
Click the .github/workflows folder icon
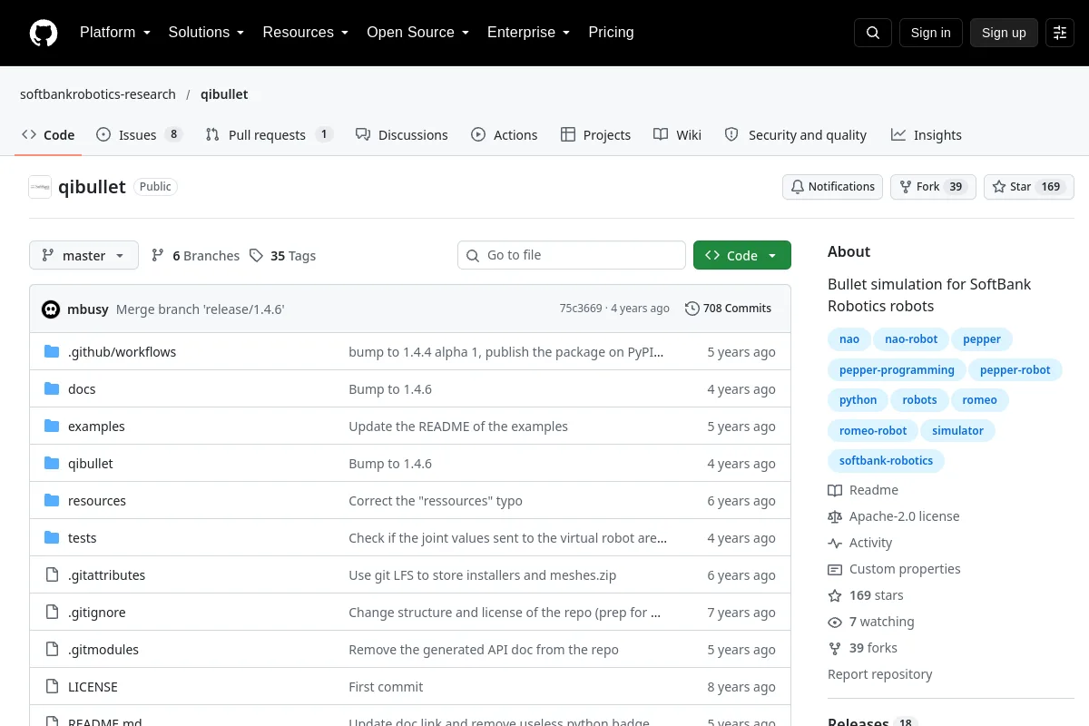coord(52,352)
